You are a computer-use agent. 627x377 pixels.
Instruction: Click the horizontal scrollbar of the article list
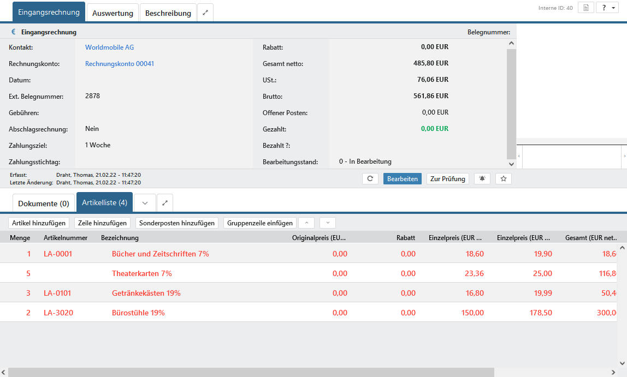(x=251, y=372)
